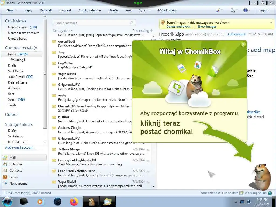Viewport: 276px width, 207px height.
Task: Open the media player taskbar icon
Action: (40, 202)
